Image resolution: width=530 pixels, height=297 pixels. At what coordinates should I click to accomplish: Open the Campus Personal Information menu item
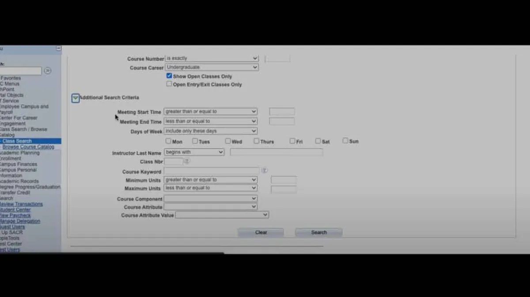click(18, 172)
